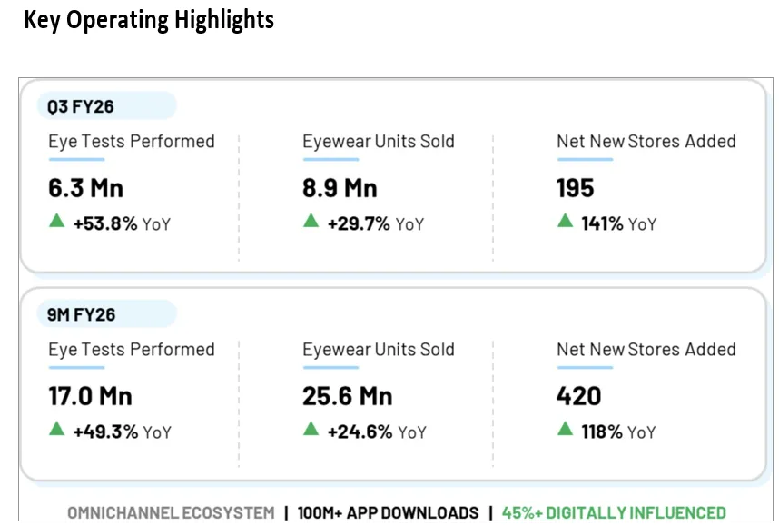This screenshot has width=779, height=526.
Task: Click the green arrow beside +53.8% YoY
Action: tap(57, 220)
